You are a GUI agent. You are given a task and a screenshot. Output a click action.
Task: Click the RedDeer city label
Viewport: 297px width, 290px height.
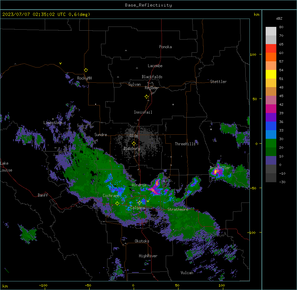[152, 88]
